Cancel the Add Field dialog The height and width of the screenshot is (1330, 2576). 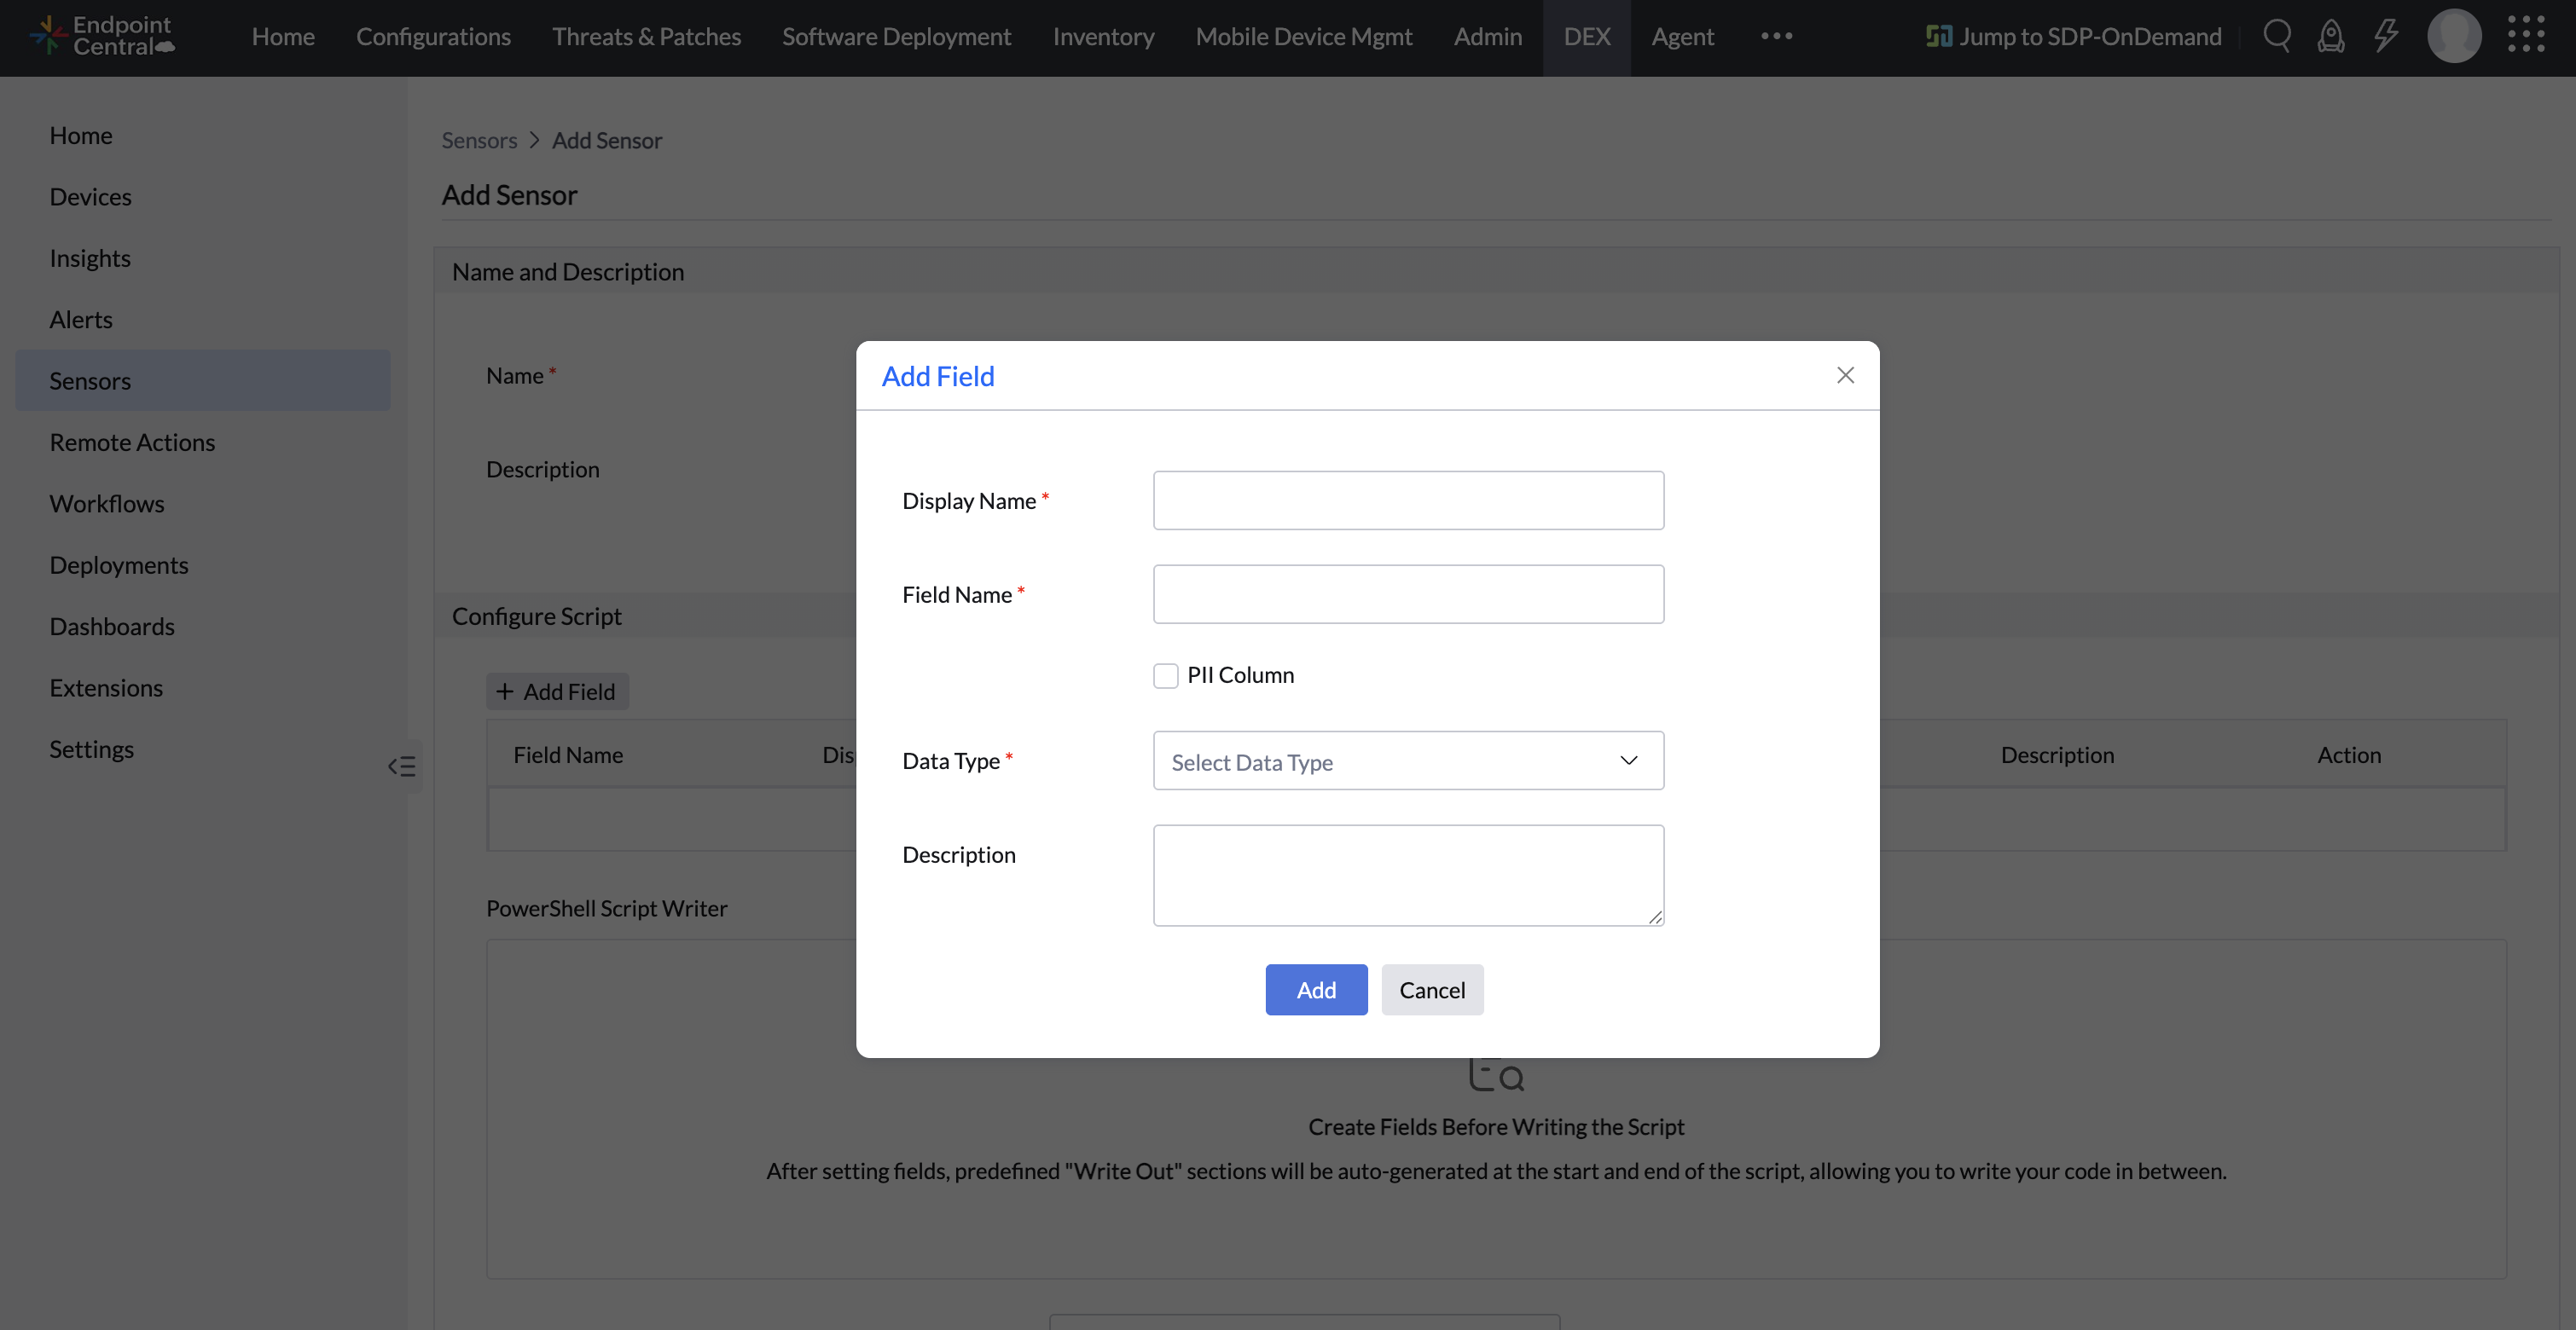tap(1432, 989)
